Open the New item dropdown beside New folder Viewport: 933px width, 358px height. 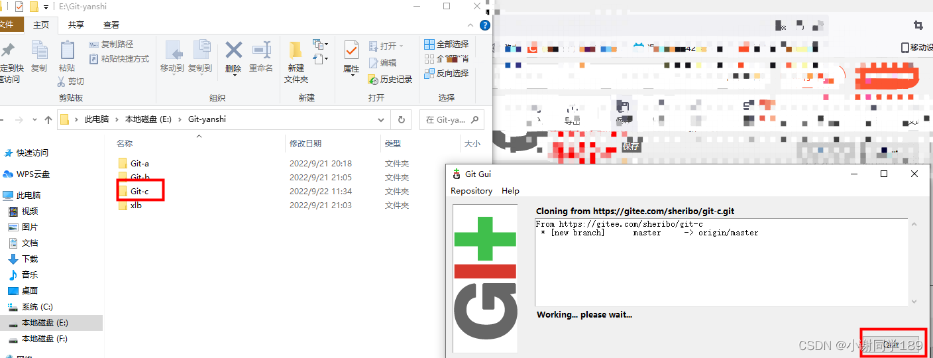click(x=321, y=44)
